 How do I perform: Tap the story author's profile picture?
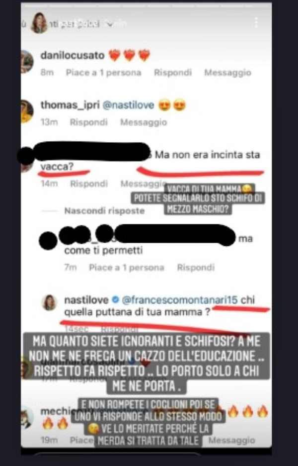(x=39, y=23)
